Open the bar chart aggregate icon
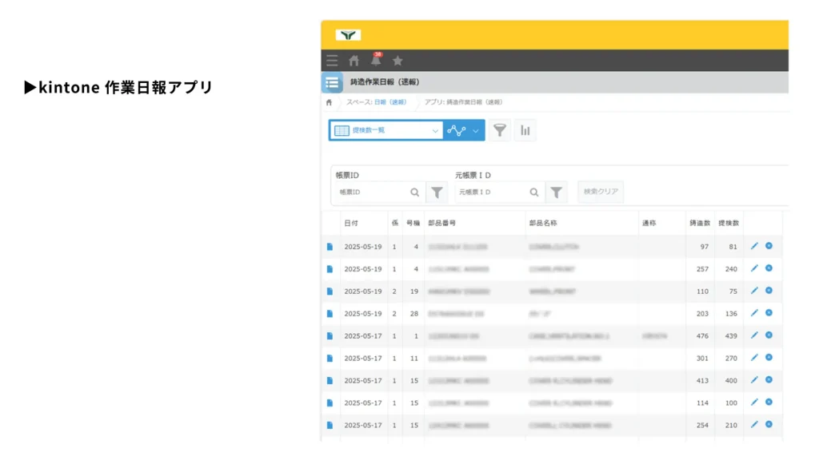819x460 pixels. (x=525, y=130)
